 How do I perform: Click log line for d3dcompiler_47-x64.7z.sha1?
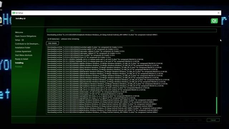click(87, 92)
